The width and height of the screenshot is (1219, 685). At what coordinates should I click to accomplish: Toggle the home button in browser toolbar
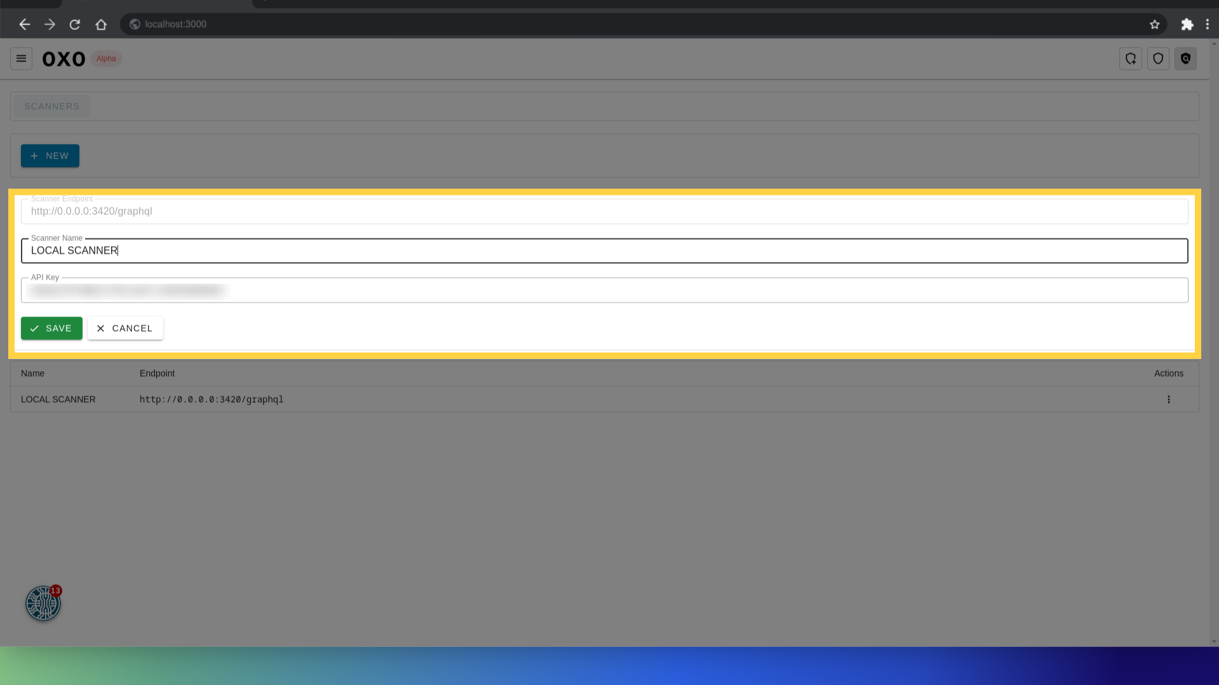[100, 24]
